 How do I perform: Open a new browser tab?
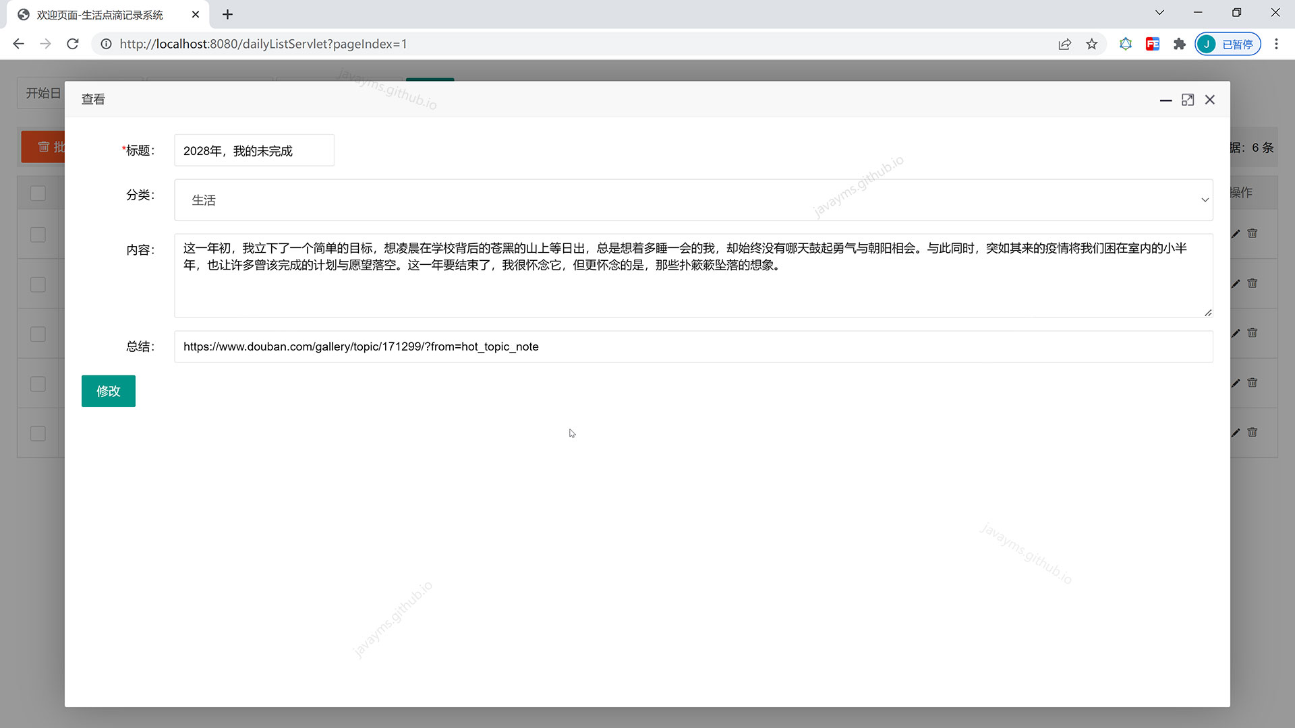coord(227,15)
